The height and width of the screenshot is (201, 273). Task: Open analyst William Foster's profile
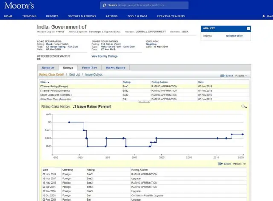[x=234, y=36]
